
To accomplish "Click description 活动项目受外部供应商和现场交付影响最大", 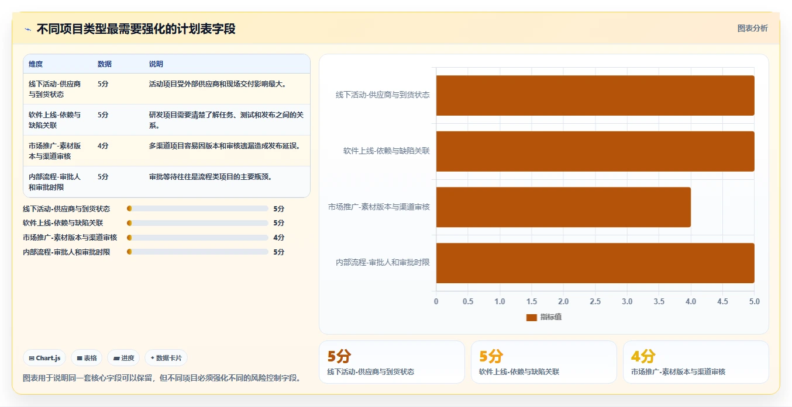I will pyautogui.click(x=218, y=84).
